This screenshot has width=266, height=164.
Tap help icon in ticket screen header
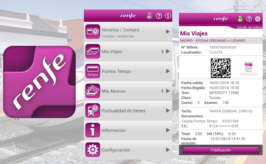[x=249, y=19]
